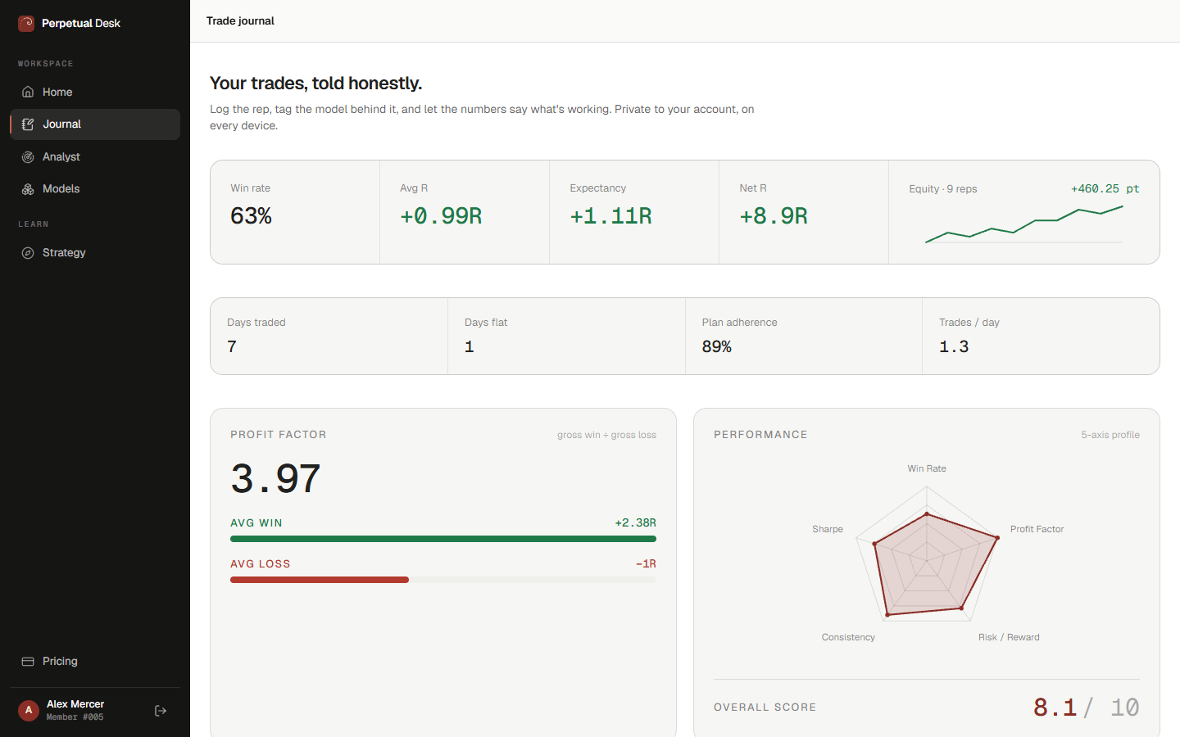Click the Pricing card icon
1180x737 pixels.
pos(28,662)
